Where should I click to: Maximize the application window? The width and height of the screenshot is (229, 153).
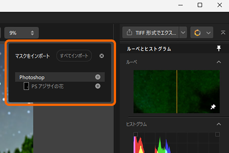(x=200, y=5)
